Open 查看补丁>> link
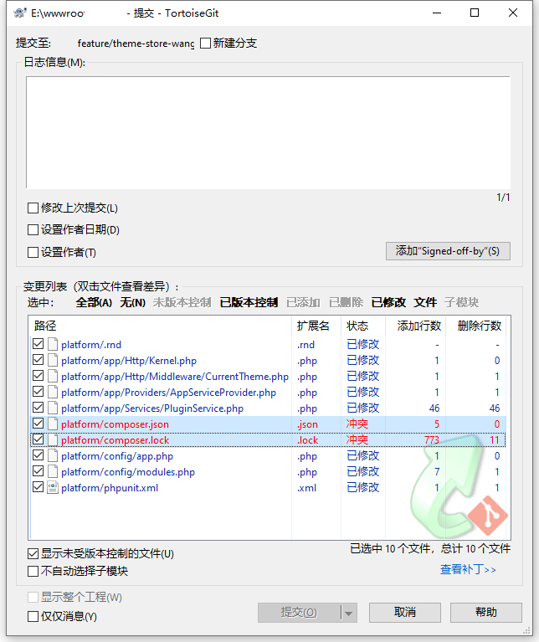Screen dimensions: 539x642 tap(468, 569)
